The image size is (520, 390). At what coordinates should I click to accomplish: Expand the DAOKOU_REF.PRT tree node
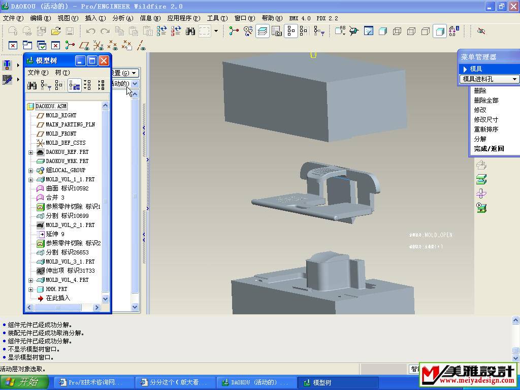tap(30, 152)
